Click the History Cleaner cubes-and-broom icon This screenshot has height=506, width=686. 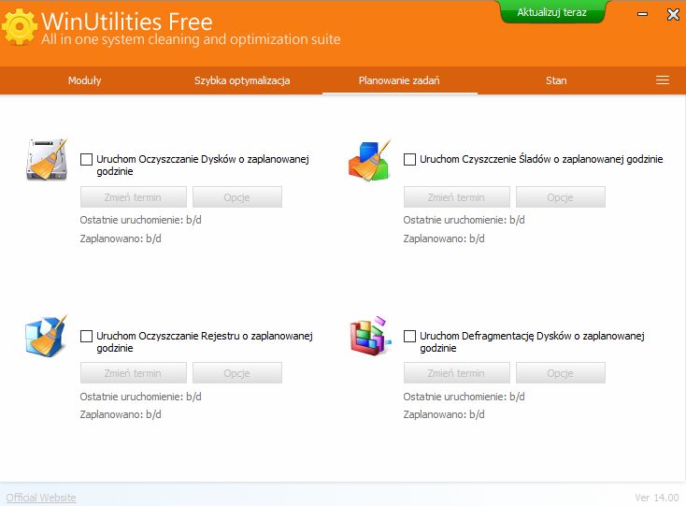369,160
